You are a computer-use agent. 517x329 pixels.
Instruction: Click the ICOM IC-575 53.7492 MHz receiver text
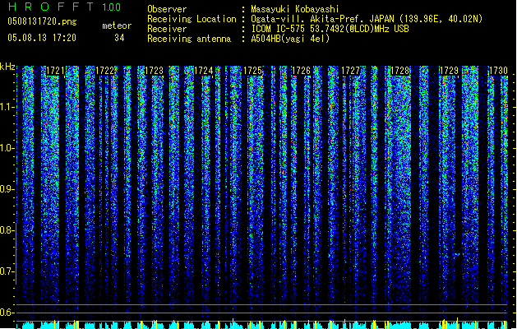click(x=330, y=29)
